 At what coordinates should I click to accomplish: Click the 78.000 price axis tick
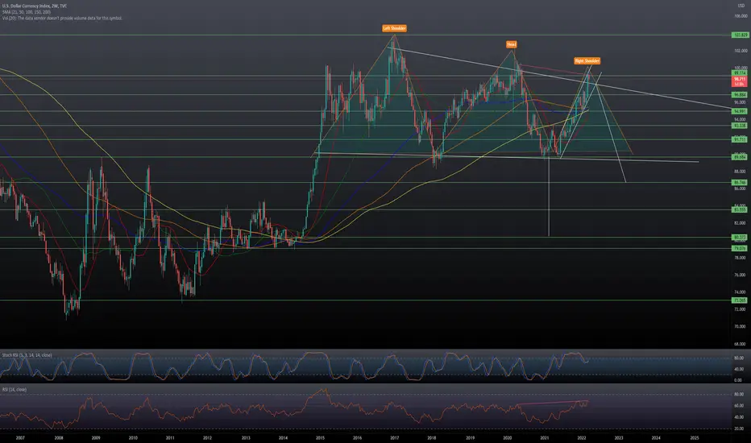(x=741, y=258)
